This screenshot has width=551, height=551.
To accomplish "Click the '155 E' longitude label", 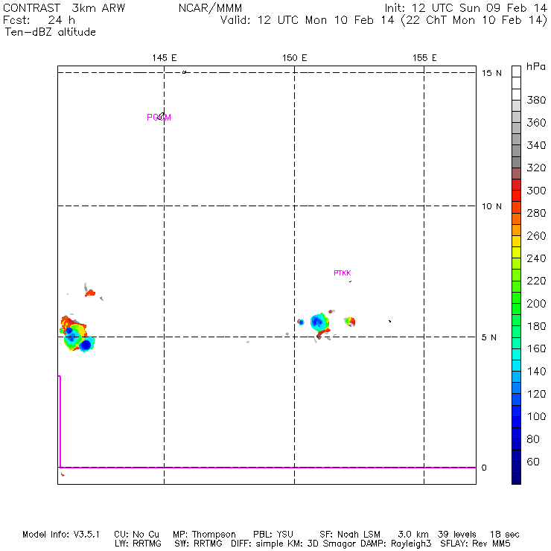I will click(424, 57).
